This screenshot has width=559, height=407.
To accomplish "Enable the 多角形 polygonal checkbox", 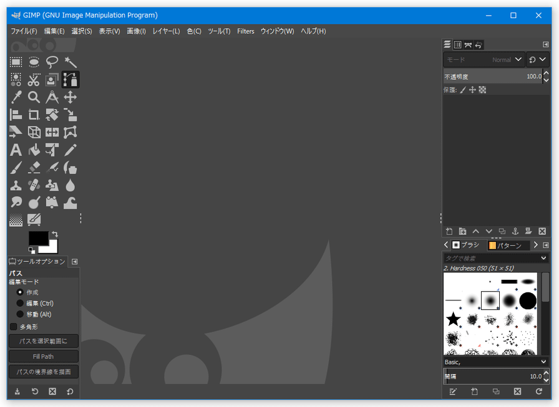I will (14, 327).
